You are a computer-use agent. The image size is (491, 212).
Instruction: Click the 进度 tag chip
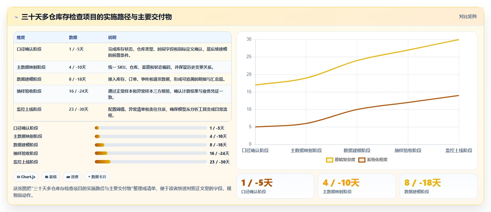coord(73,177)
